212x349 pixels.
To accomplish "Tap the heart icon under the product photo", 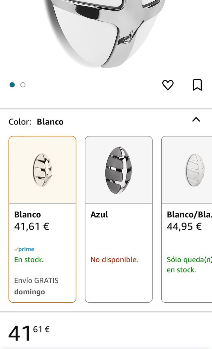I will point(168,85).
